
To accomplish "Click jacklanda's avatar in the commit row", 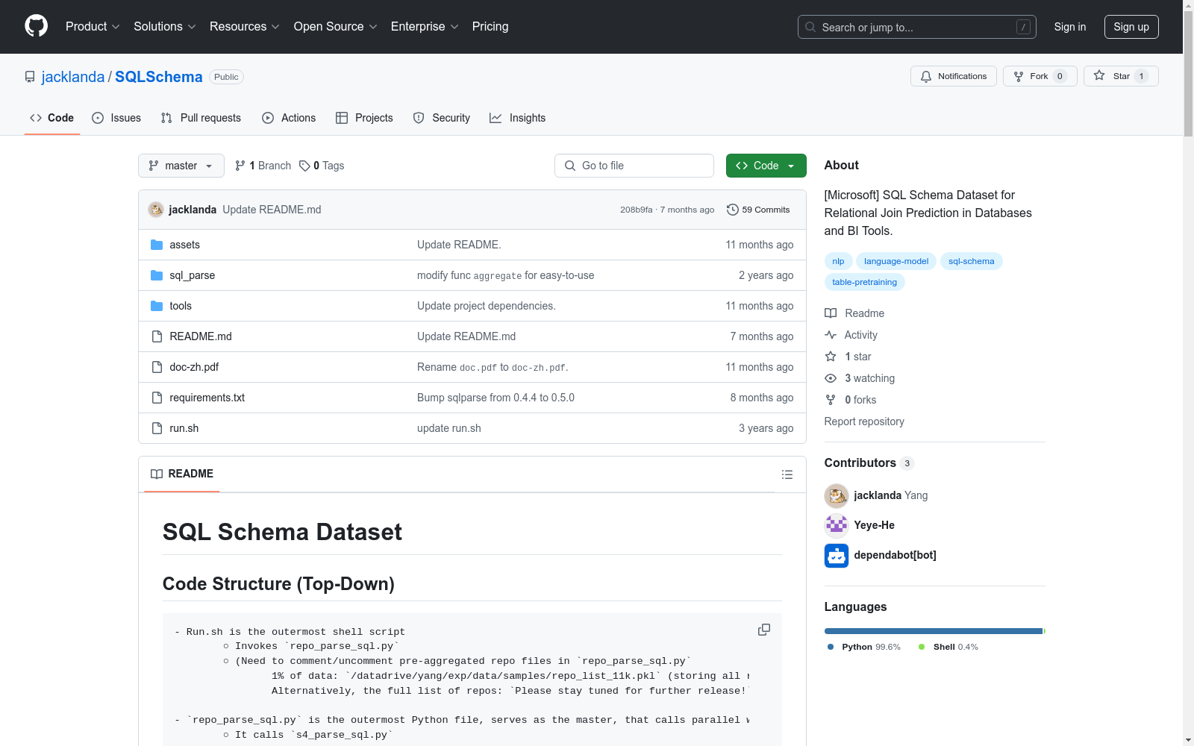I will [156, 210].
